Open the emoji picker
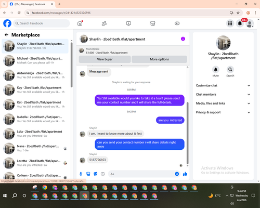Image resolution: width=260 pixels, height=208 pixels. pos(177,174)
